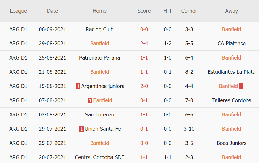Open Racing Club team link
259x163 pixels.
pyautogui.click(x=99, y=29)
